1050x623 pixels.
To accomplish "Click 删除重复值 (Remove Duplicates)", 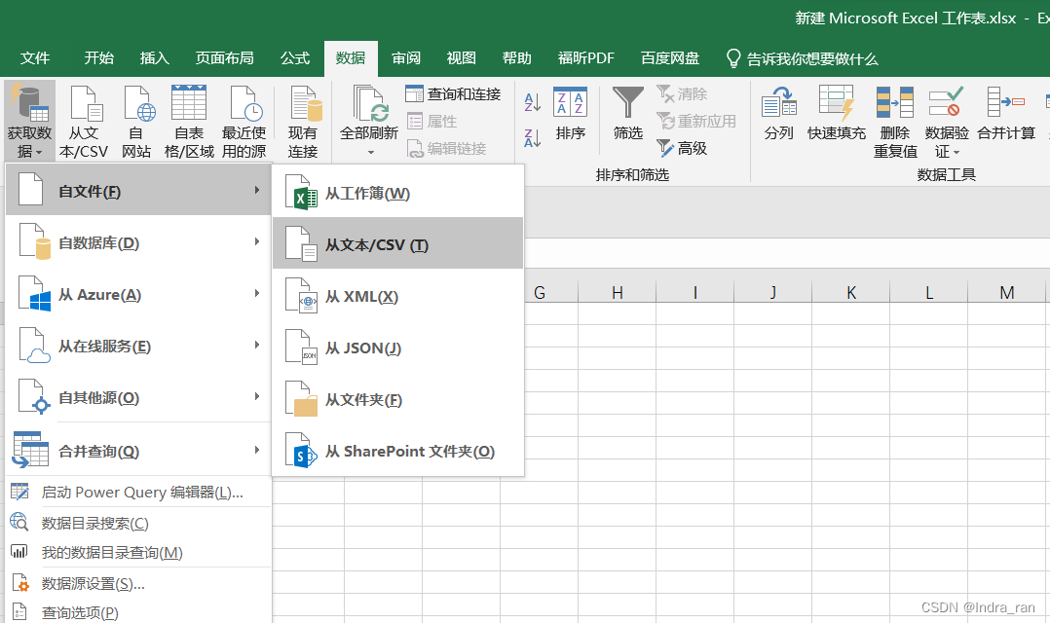I will [894, 121].
